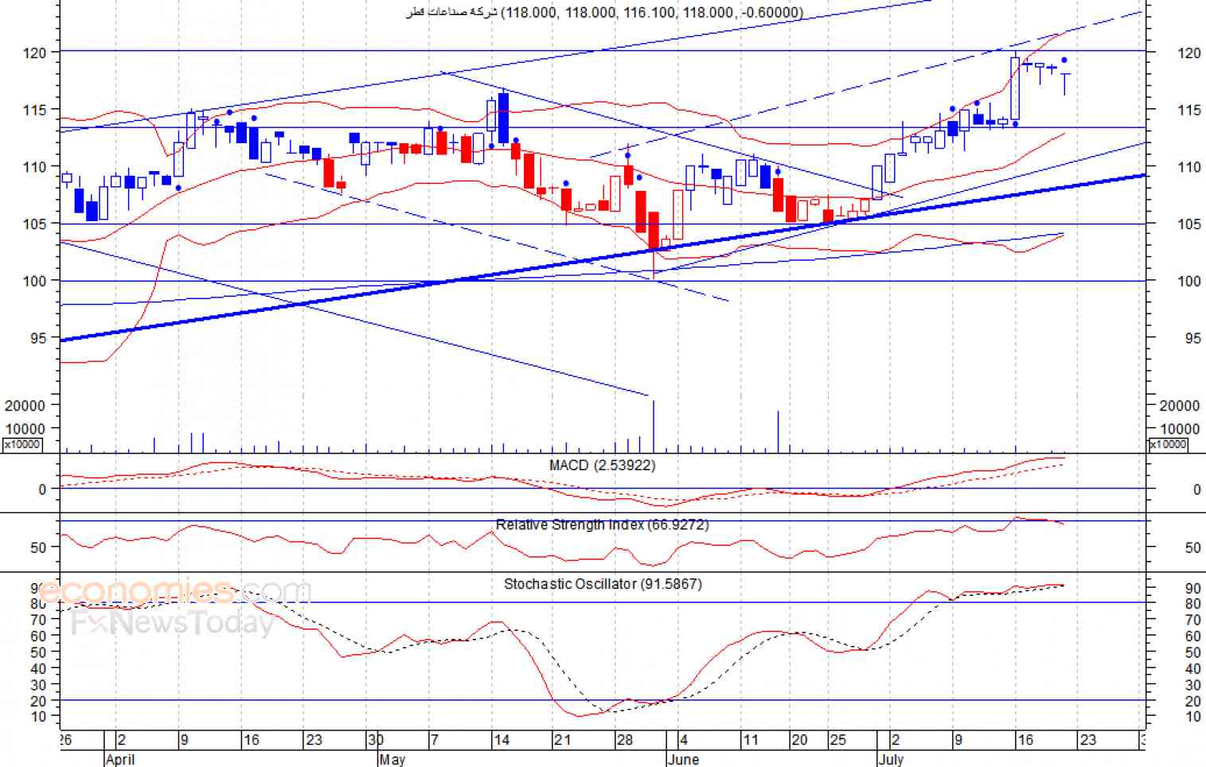This screenshot has width=1206, height=767.
Task: Click the date label 26 on the time axis
Action: (x=64, y=740)
